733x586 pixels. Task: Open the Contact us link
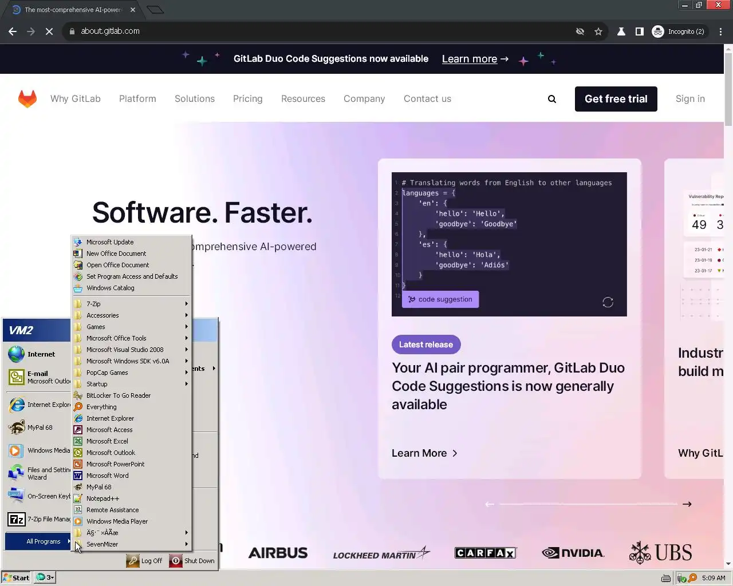click(x=427, y=99)
